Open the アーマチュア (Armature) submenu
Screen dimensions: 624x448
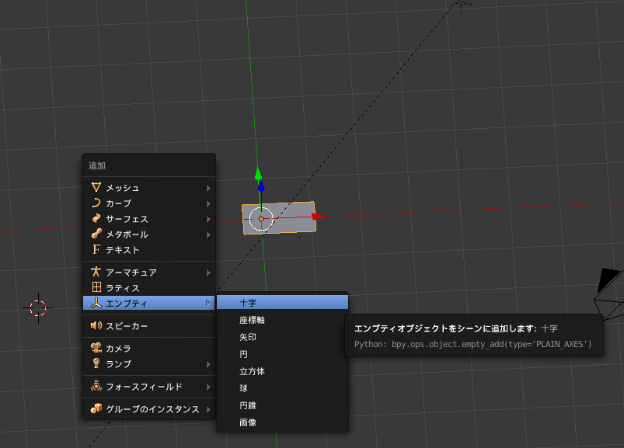(x=149, y=273)
